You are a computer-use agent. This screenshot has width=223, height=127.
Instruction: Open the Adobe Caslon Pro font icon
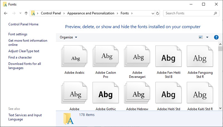(106, 56)
